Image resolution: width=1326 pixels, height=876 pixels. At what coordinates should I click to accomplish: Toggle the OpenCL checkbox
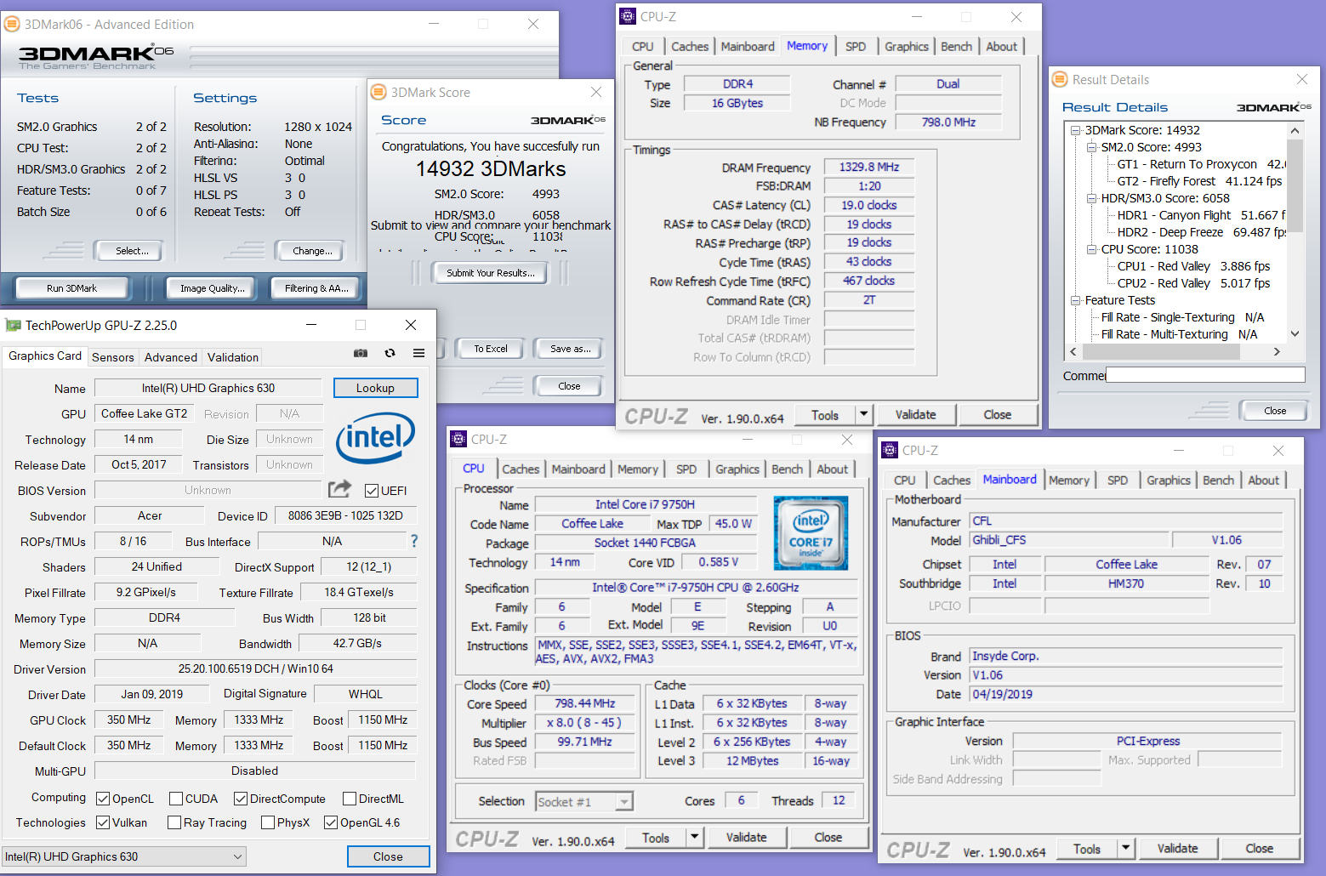coord(103,799)
